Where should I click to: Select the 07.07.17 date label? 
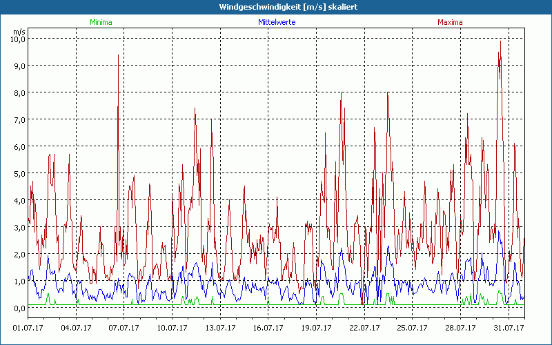tap(125, 328)
